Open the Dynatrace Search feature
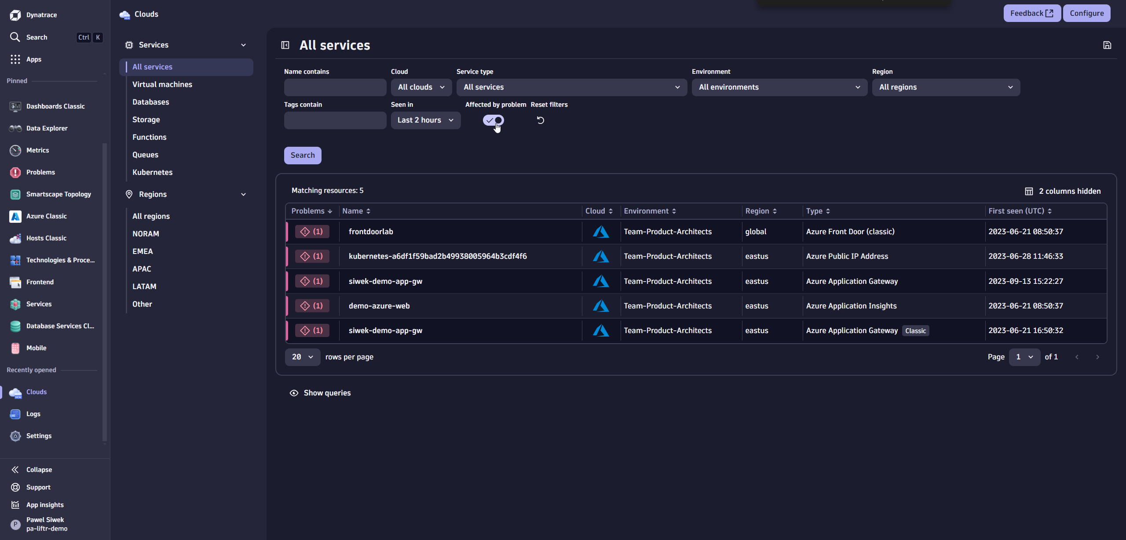Viewport: 1126px width, 540px height. 36,37
